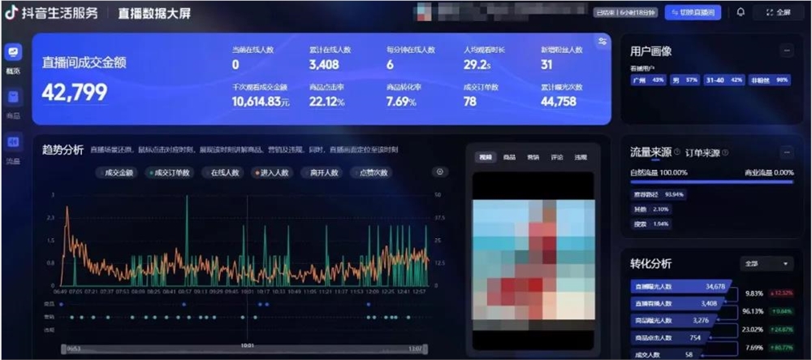Open the 用户画像 more options button
The width and height of the screenshot is (812, 360).
pyautogui.click(x=787, y=50)
